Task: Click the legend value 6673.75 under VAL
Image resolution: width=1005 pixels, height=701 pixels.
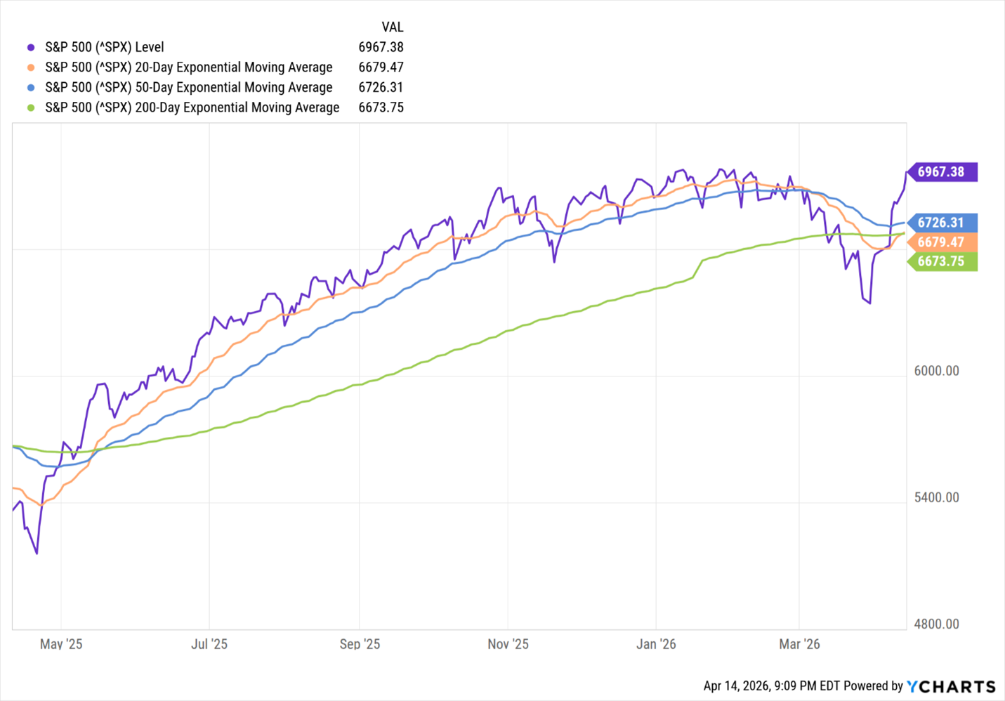Action: [x=381, y=107]
